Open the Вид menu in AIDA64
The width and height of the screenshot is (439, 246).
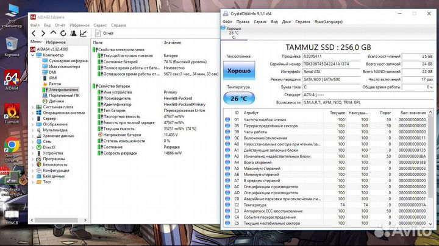point(48,25)
